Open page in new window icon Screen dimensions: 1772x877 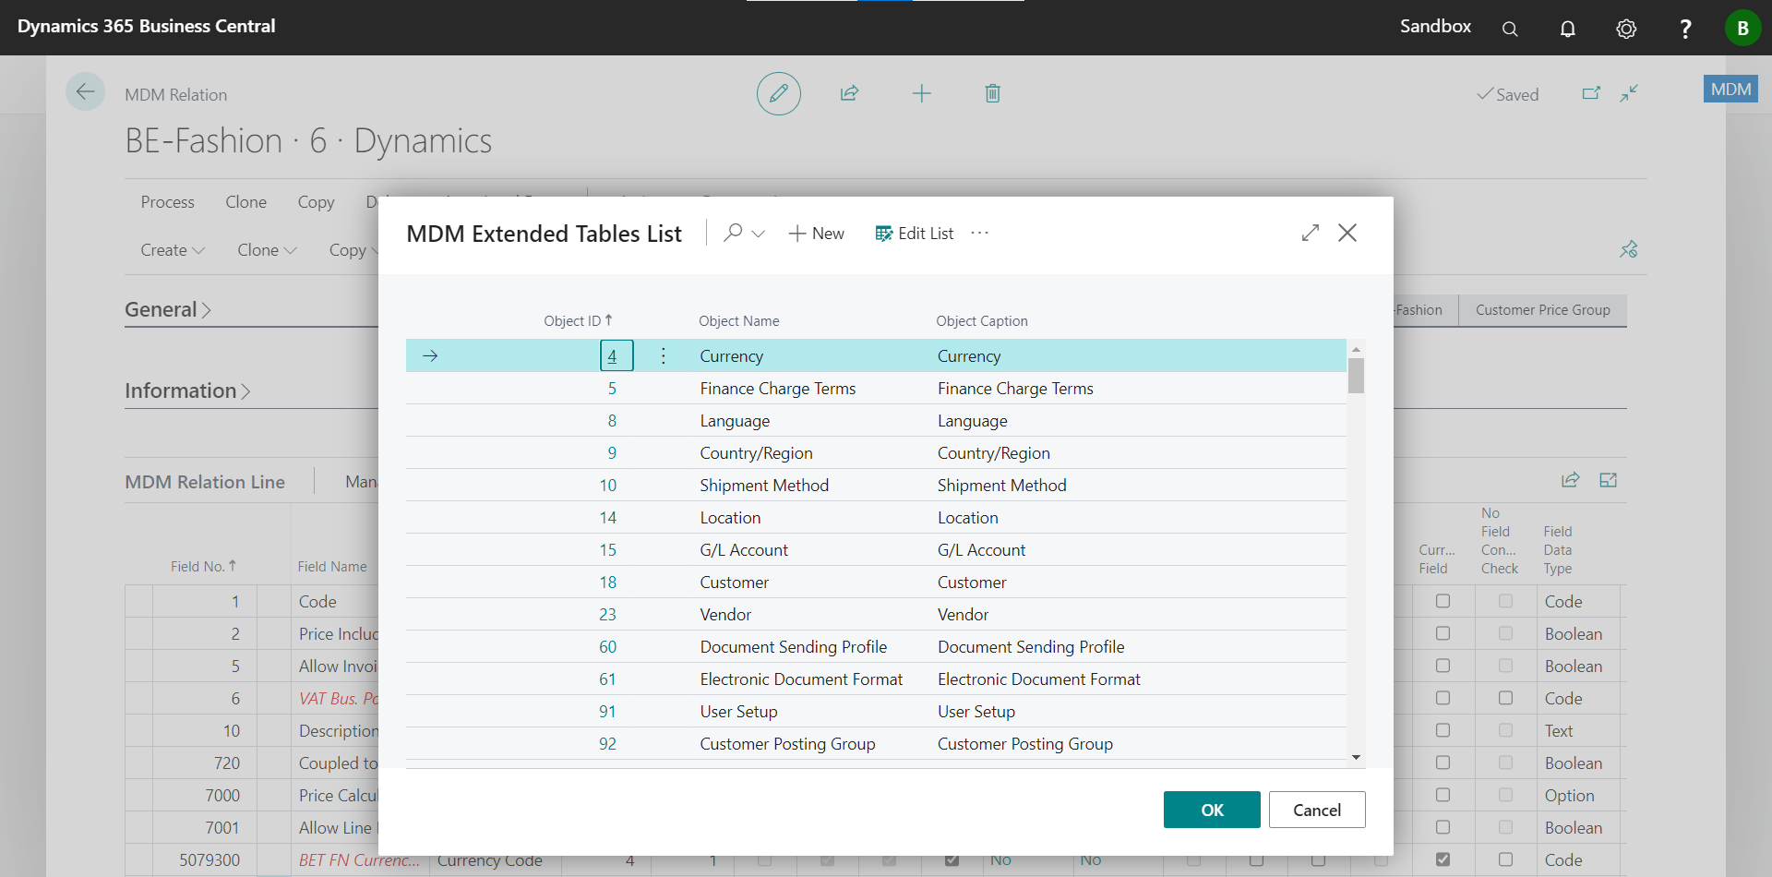(1591, 93)
